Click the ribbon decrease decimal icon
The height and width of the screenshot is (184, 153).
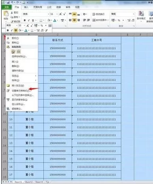tap(133, 20)
